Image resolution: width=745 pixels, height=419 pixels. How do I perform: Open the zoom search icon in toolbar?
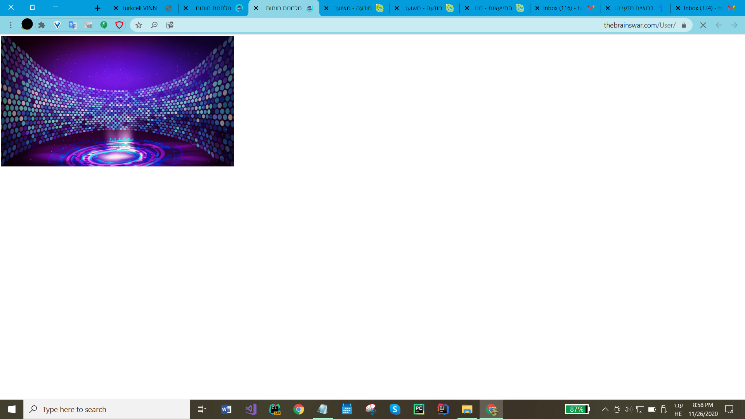tap(154, 25)
